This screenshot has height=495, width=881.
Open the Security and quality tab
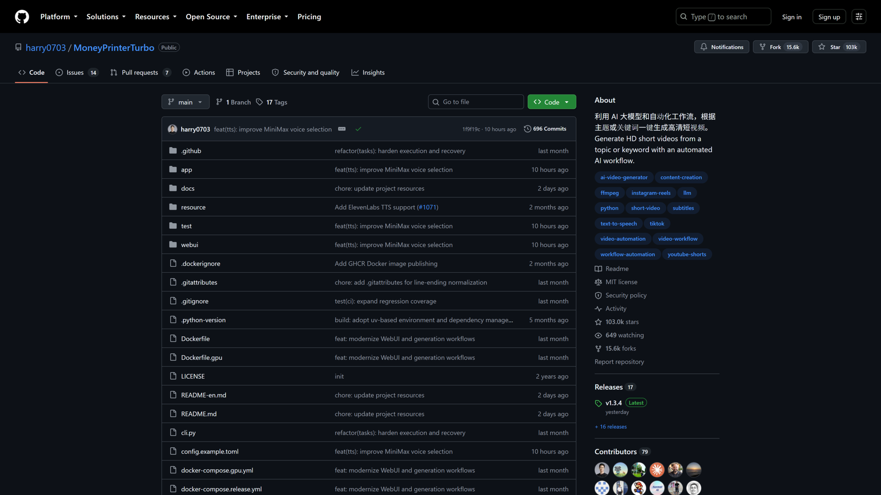tap(306, 73)
